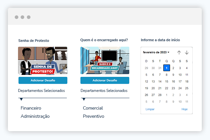Choose day 13 in the calendar
Screen dimensions: 210x140
tap(153, 81)
